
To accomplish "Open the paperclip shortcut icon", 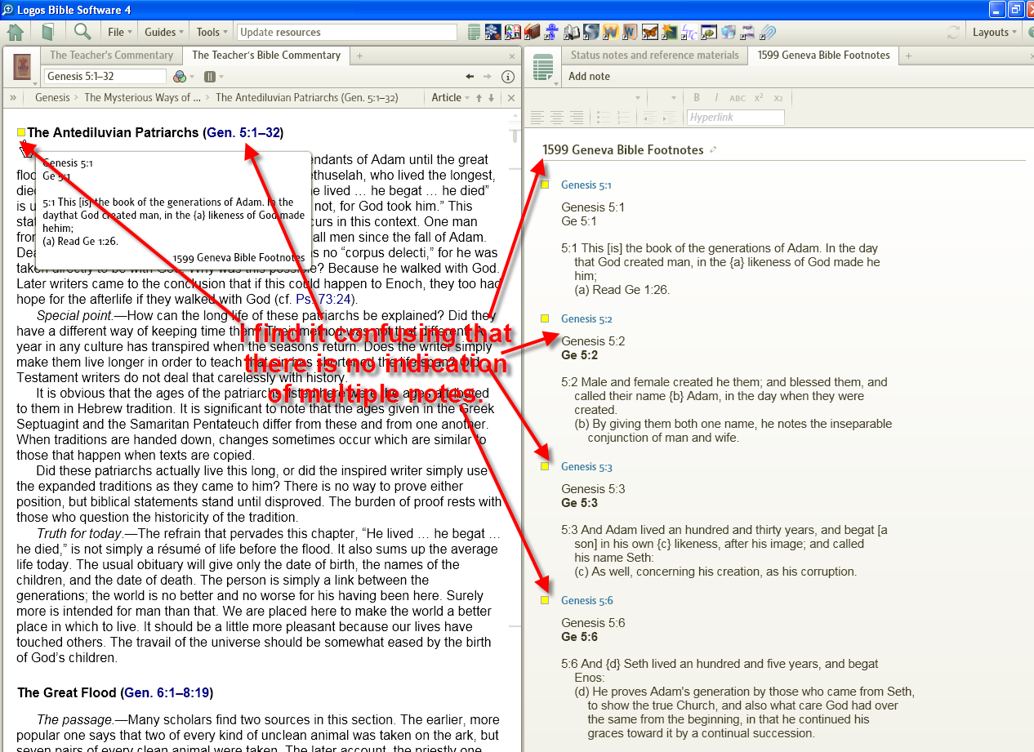I will (x=768, y=33).
